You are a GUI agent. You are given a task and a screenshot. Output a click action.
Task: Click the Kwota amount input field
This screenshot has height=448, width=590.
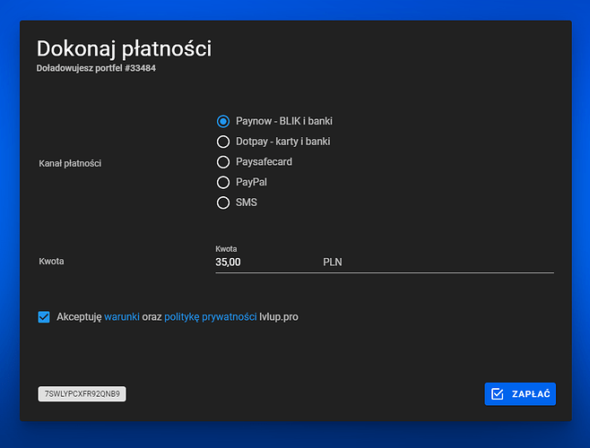pyautogui.click(x=265, y=263)
